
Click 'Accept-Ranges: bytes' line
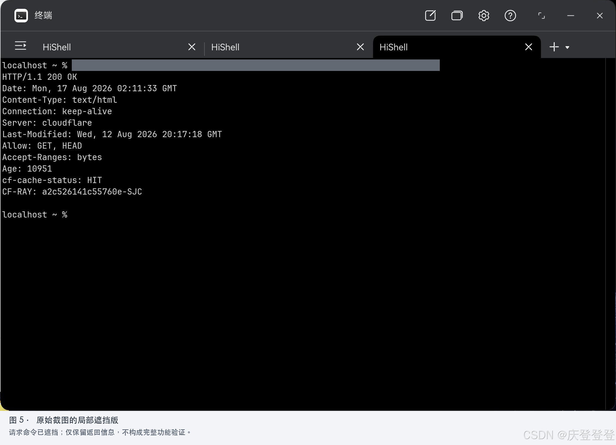tap(52, 157)
